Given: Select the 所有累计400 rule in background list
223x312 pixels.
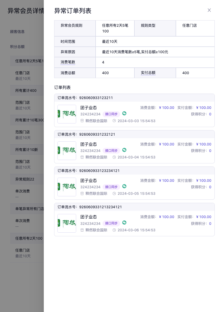Looking at the screenshot, I should pyautogui.click(x=26, y=91).
